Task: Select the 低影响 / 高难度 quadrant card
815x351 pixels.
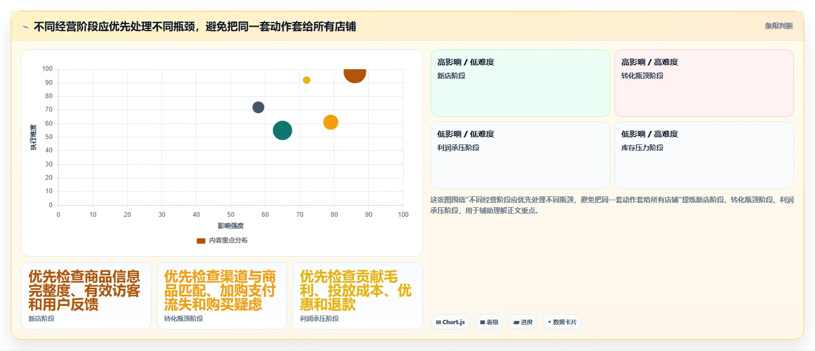Action: [x=704, y=155]
